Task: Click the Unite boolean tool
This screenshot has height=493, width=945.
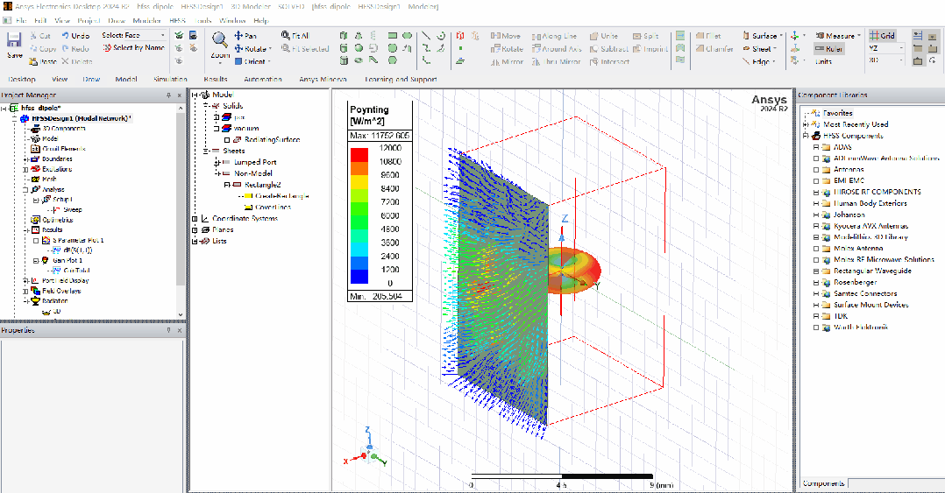Action: [x=604, y=36]
